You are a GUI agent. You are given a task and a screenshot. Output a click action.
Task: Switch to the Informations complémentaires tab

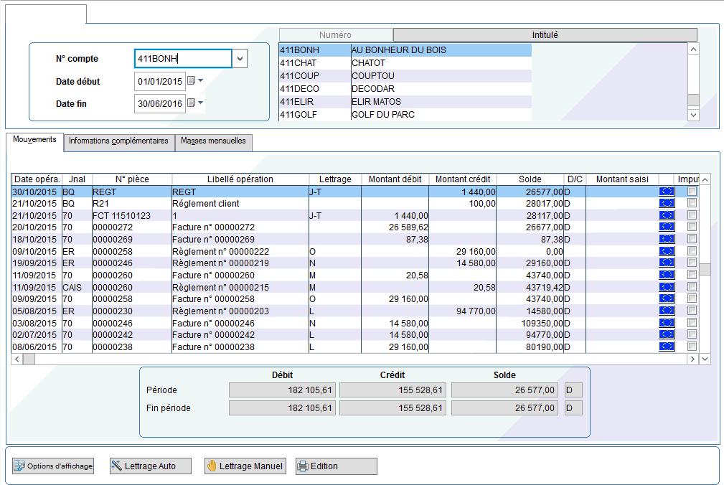(x=118, y=141)
